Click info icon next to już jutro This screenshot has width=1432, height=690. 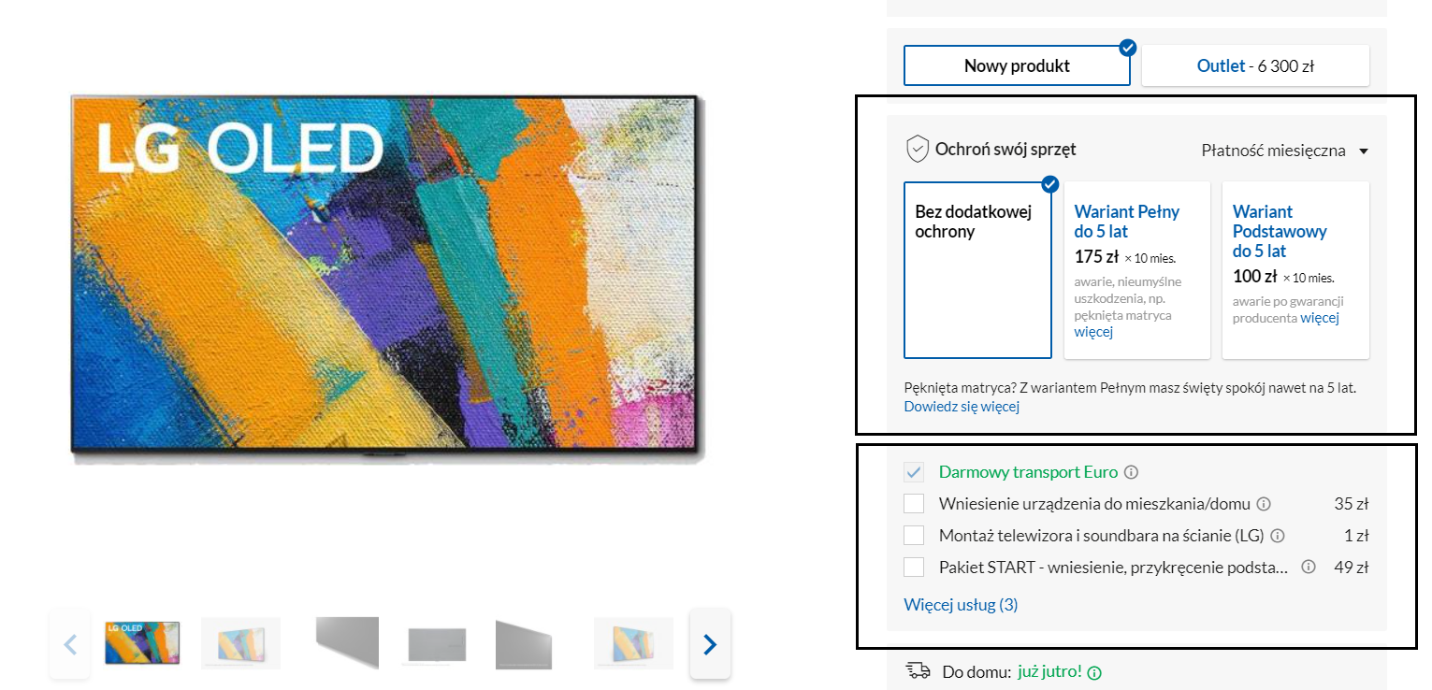point(1095,672)
